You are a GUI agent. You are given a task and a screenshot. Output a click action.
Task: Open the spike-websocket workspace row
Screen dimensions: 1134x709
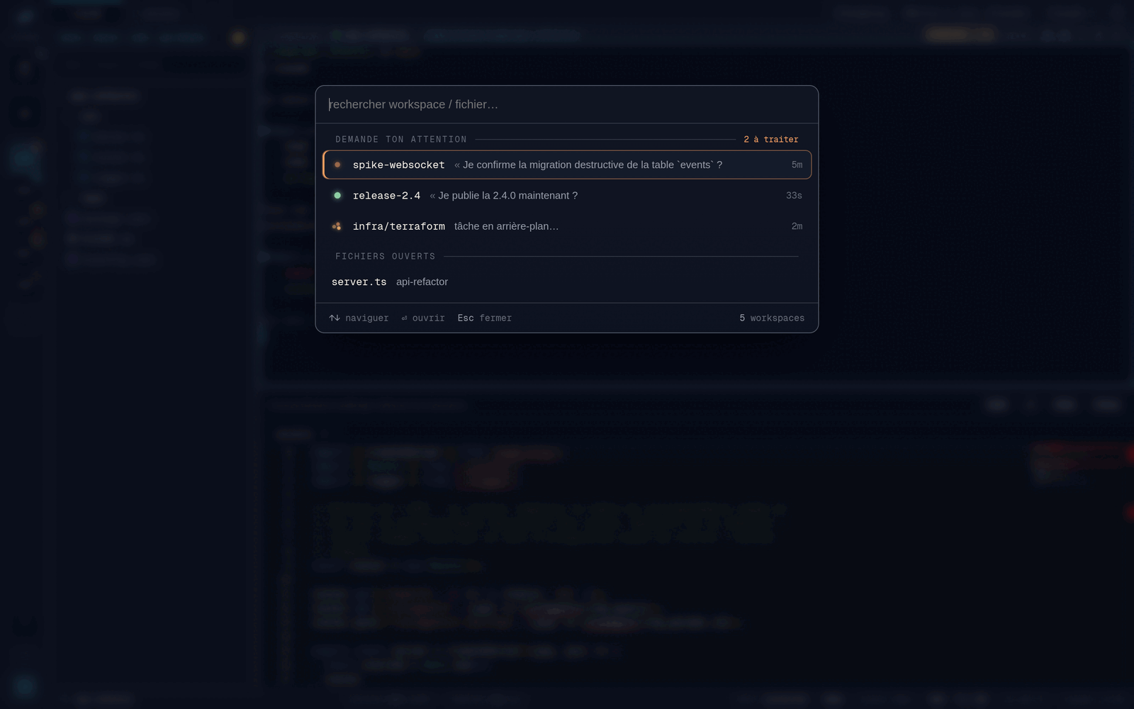click(x=567, y=164)
